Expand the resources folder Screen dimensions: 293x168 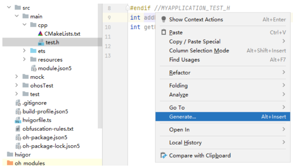tap(25, 60)
